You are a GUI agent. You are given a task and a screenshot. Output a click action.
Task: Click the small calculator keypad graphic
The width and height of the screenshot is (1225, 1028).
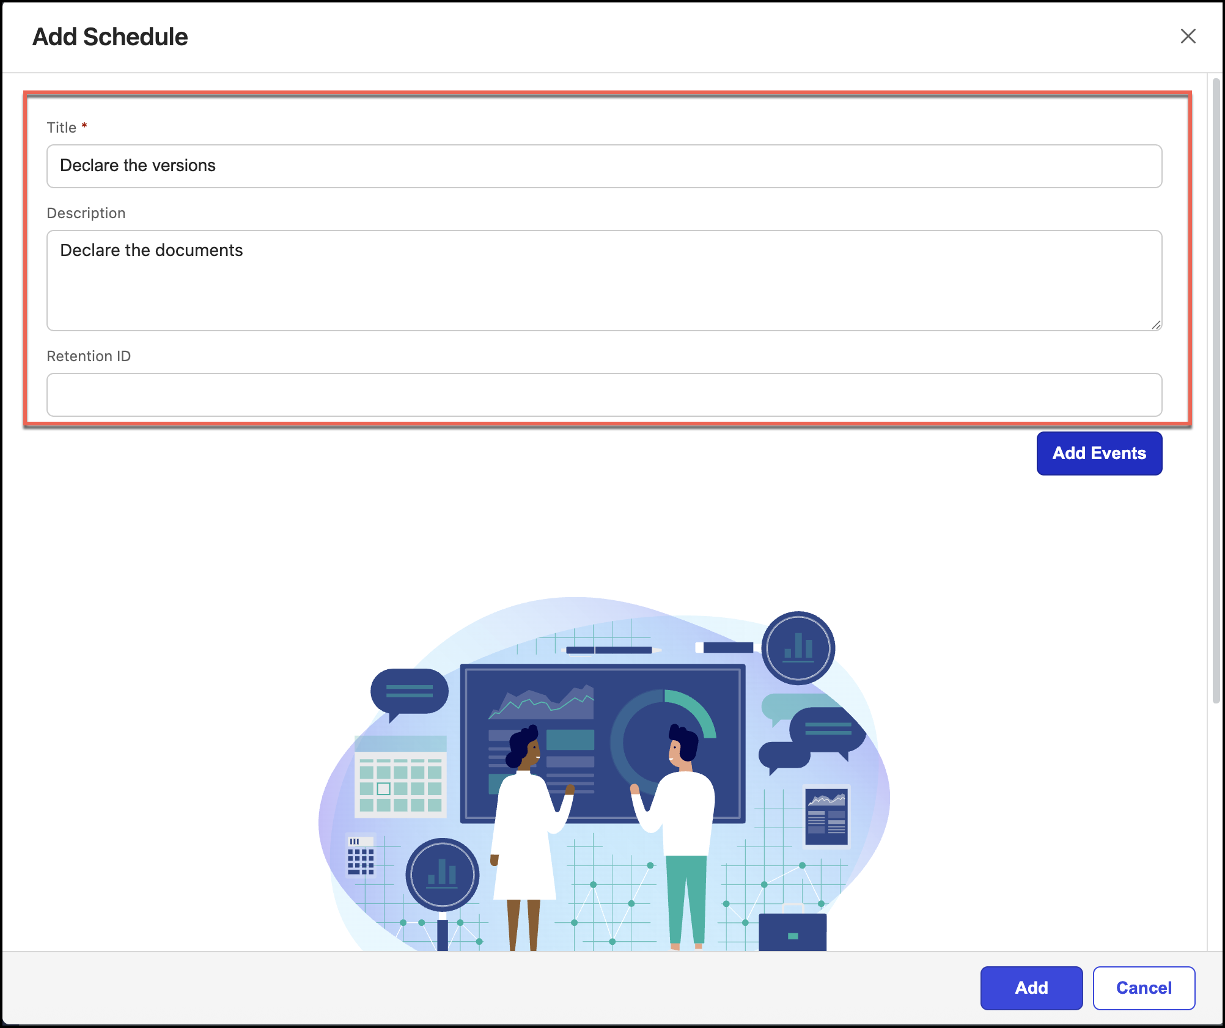click(360, 856)
